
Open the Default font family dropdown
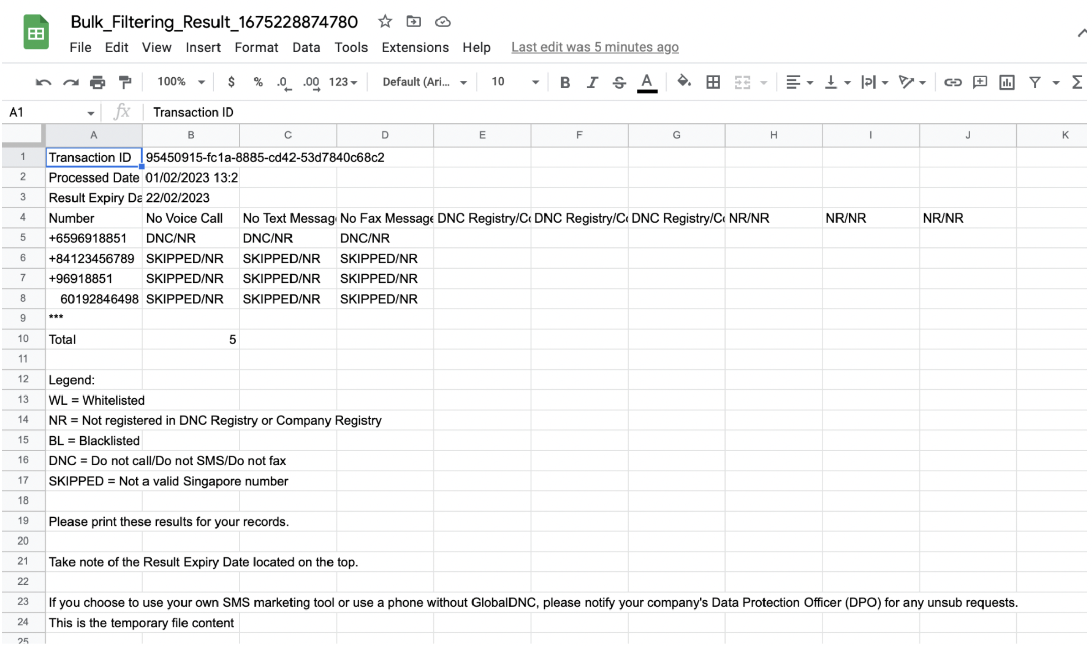coord(425,82)
